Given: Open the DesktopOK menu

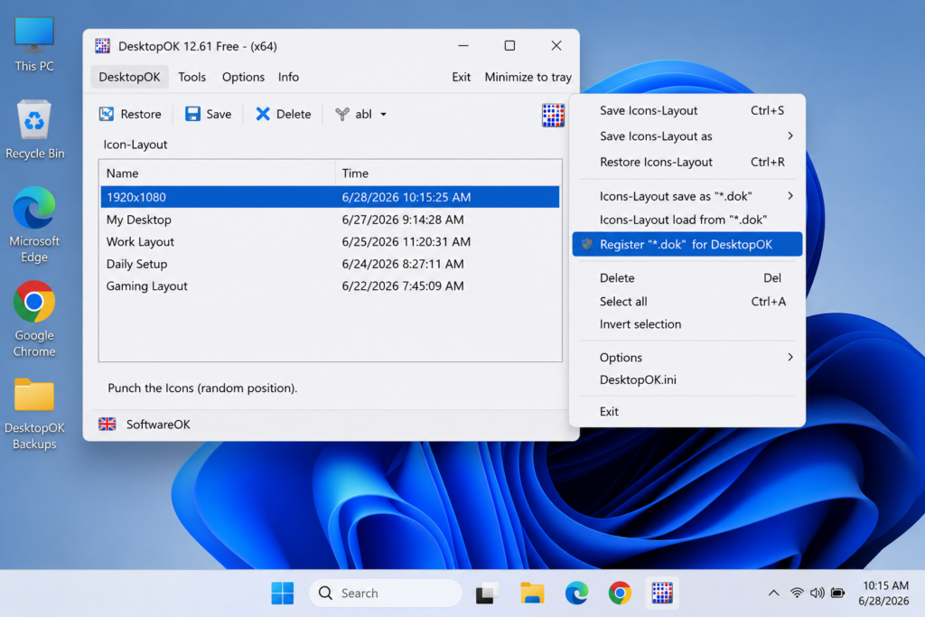Looking at the screenshot, I should [129, 77].
